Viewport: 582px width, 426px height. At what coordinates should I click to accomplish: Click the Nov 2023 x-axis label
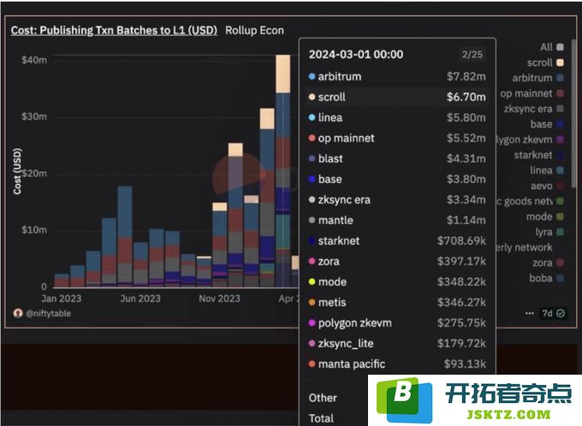point(219,299)
